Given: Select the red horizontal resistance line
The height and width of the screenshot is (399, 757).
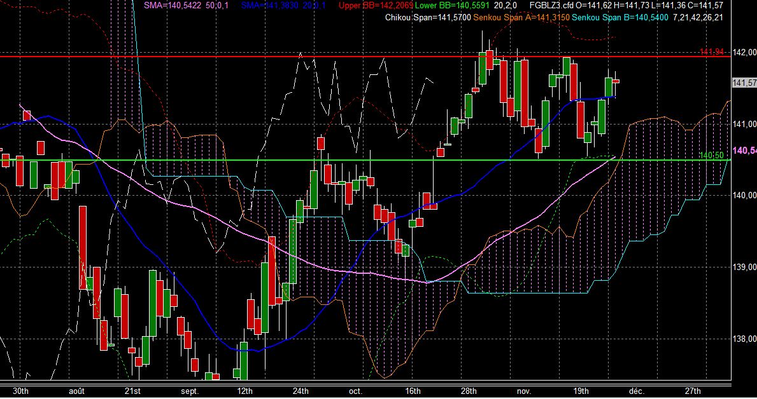Looking at the screenshot, I should [x=365, y=57].
